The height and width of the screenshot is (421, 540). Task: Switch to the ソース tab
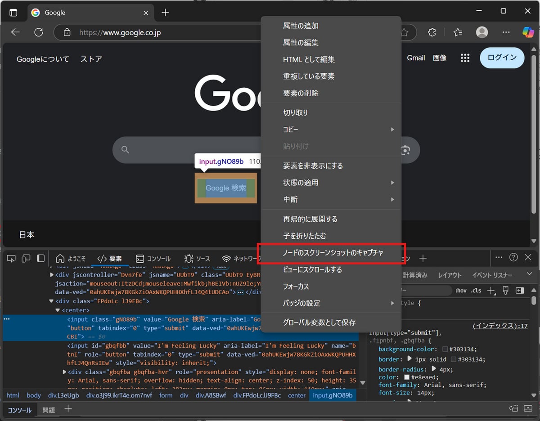tap(197, 259)
